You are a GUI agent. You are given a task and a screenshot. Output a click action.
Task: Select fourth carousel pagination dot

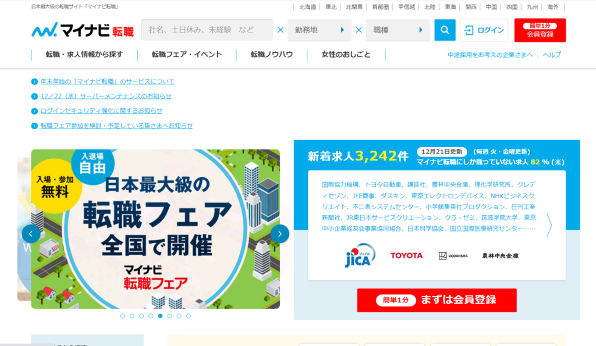tap(151, 316)
